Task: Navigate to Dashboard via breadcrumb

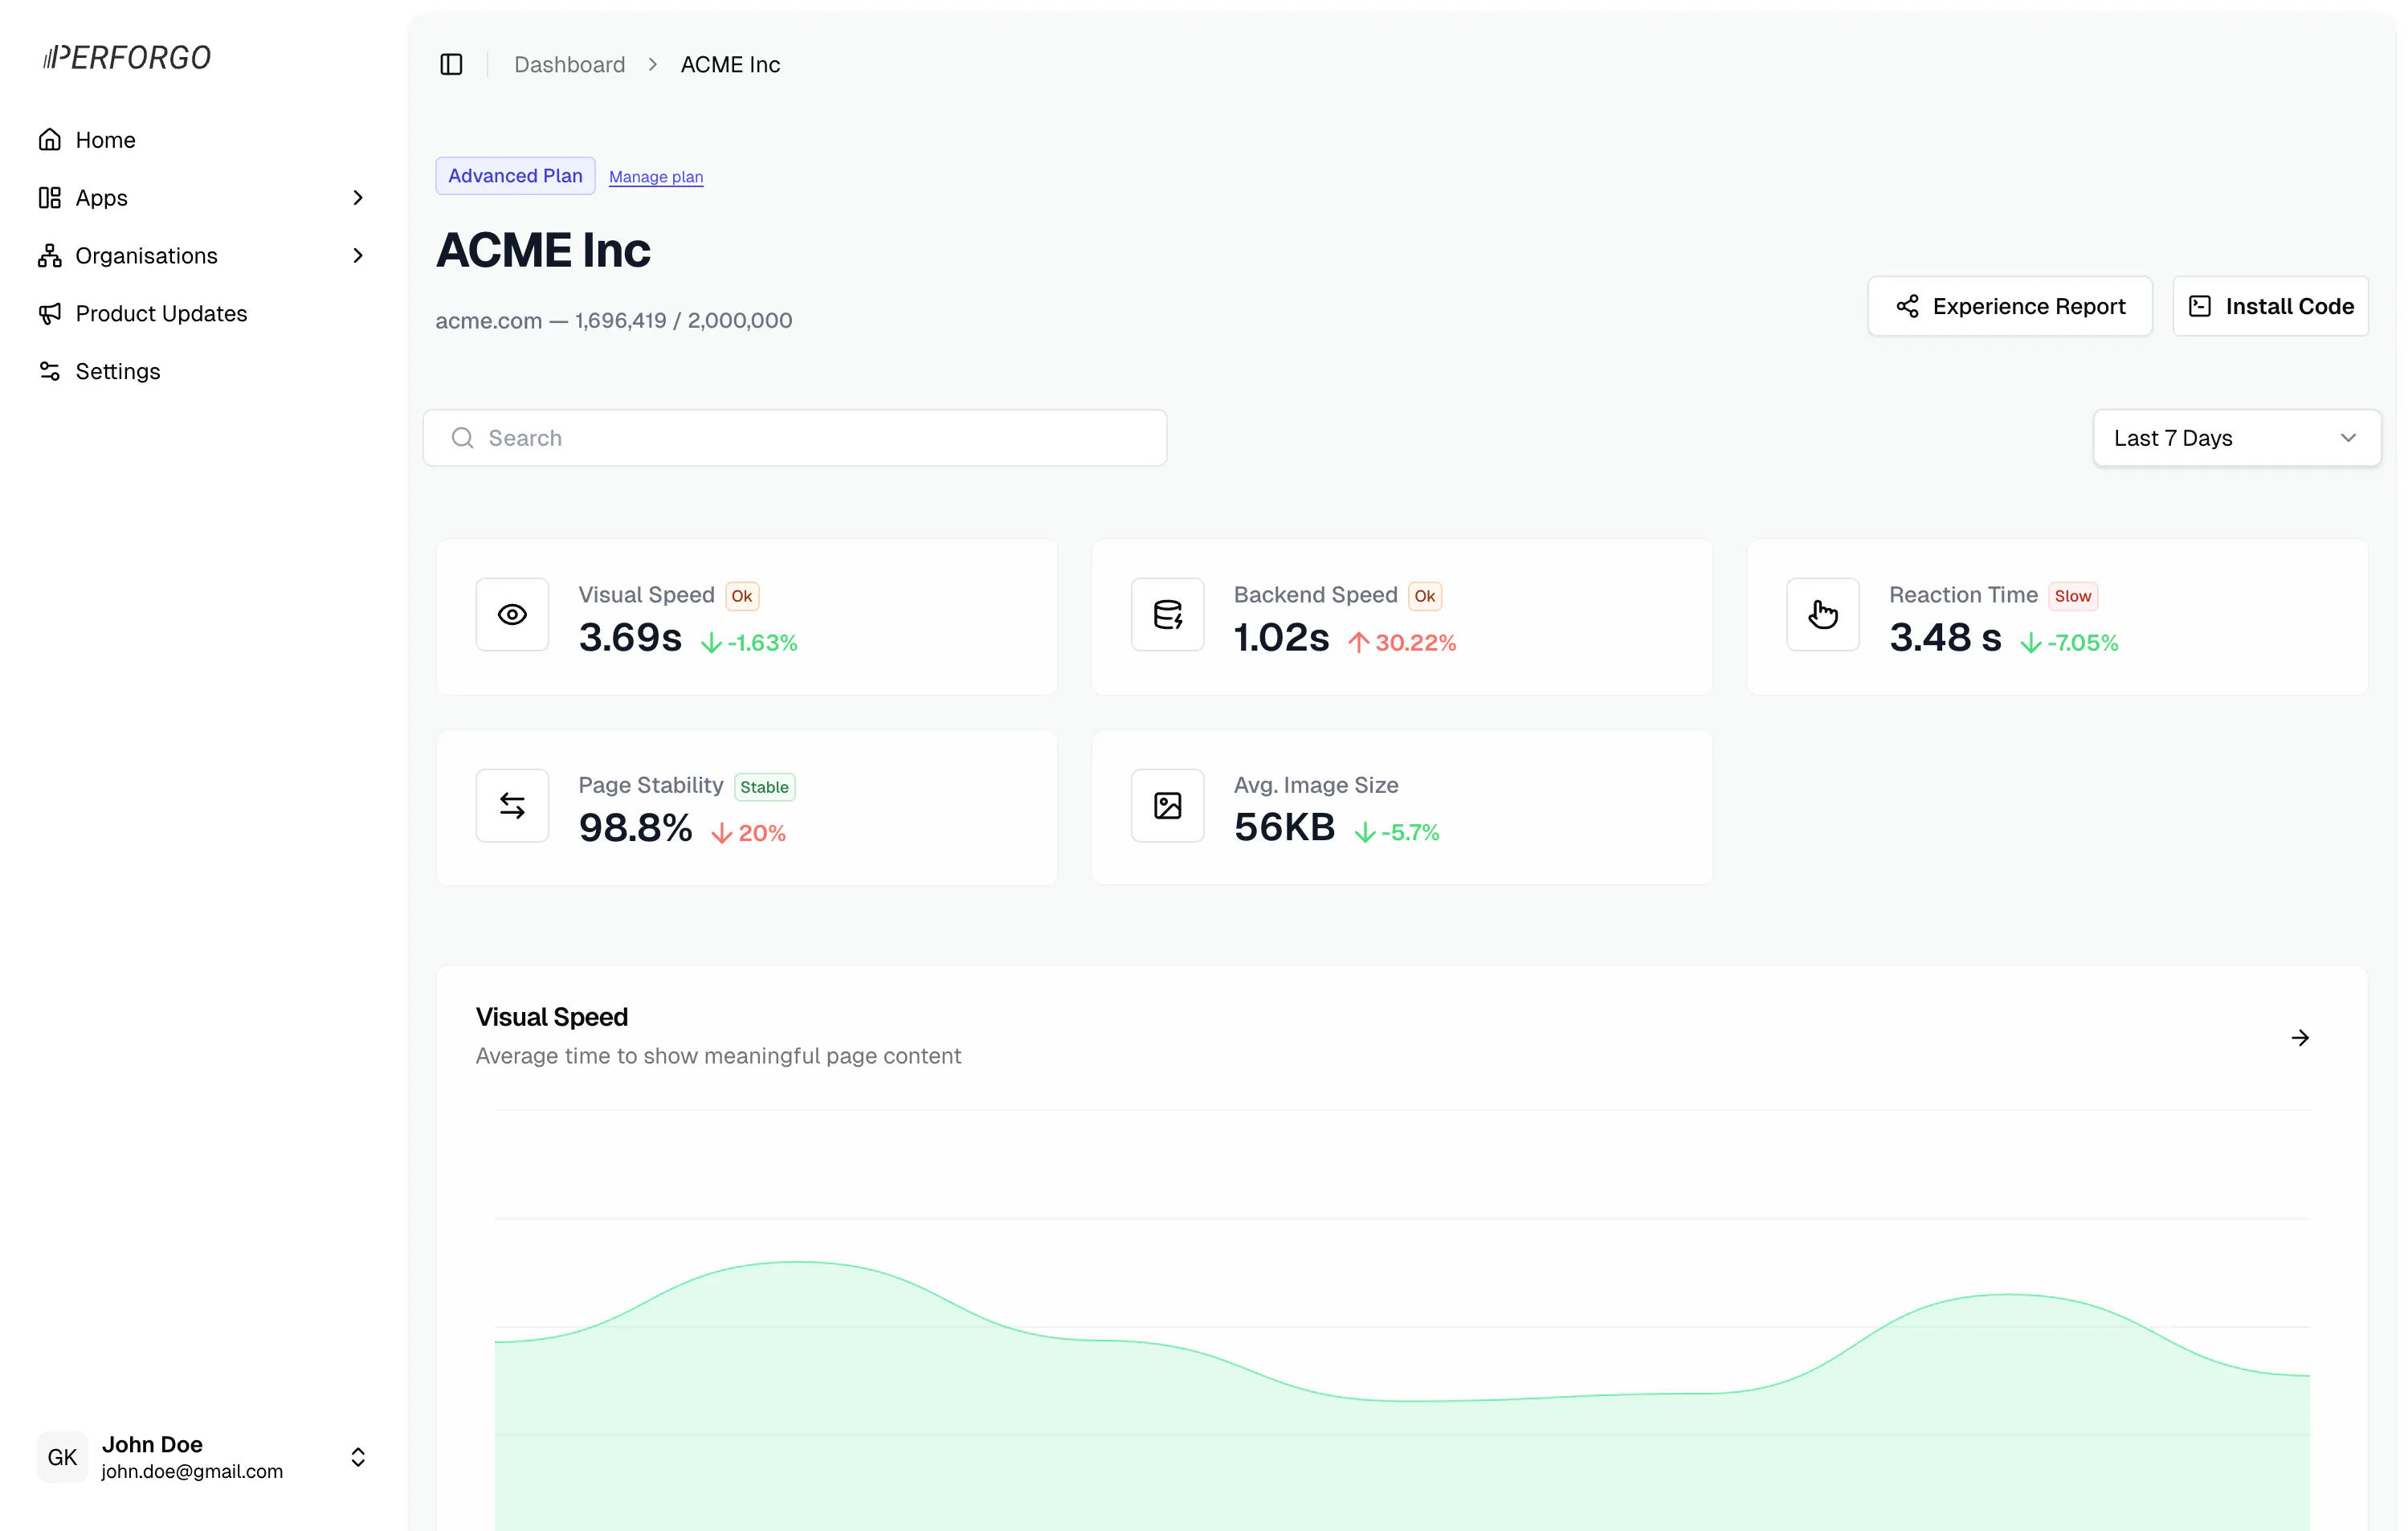Action: [569, 64]
